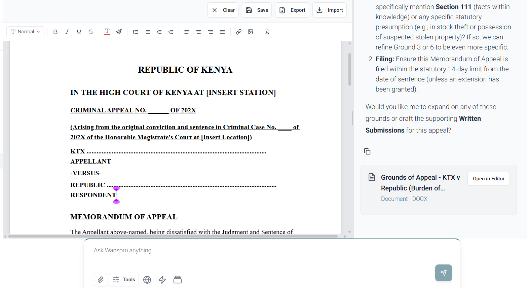Clear text formatting
This screenshot has height=288, width=527.
(x=267, y=32)
